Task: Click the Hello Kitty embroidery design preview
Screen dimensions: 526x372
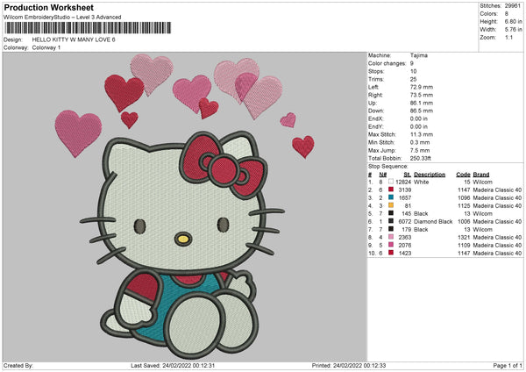Action: 184,207
